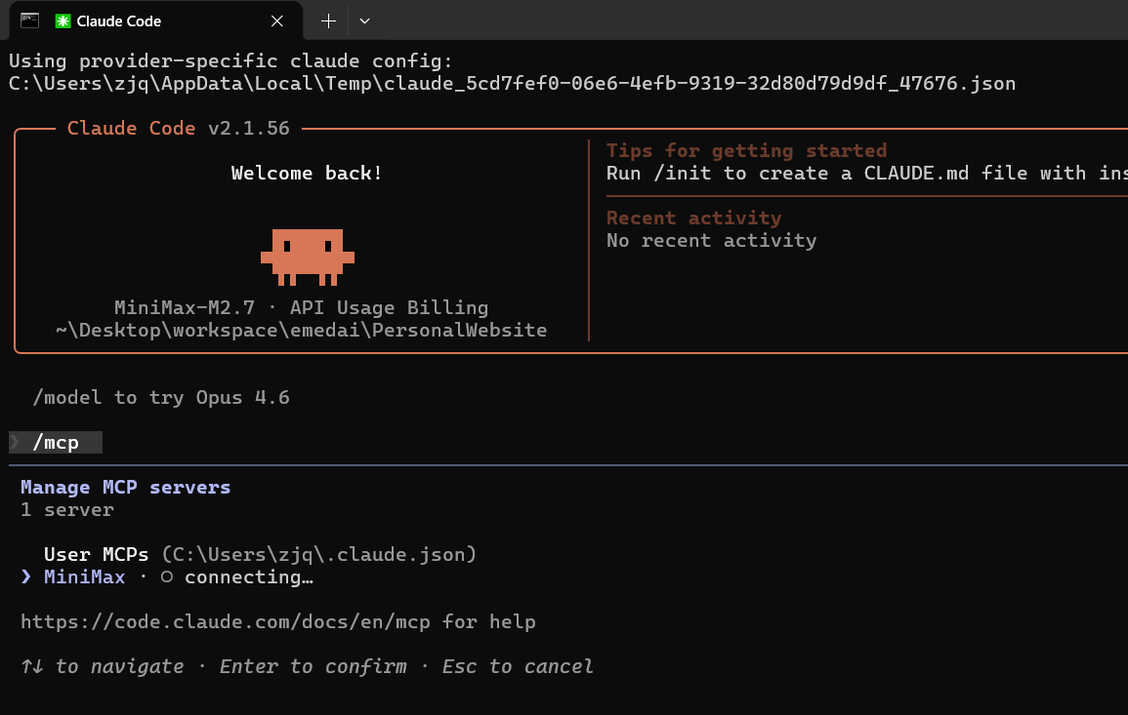The width and height of the screenshot is (1128, 715).
Task: Click the Manage MCP servers heading
Action: point(126,487)
